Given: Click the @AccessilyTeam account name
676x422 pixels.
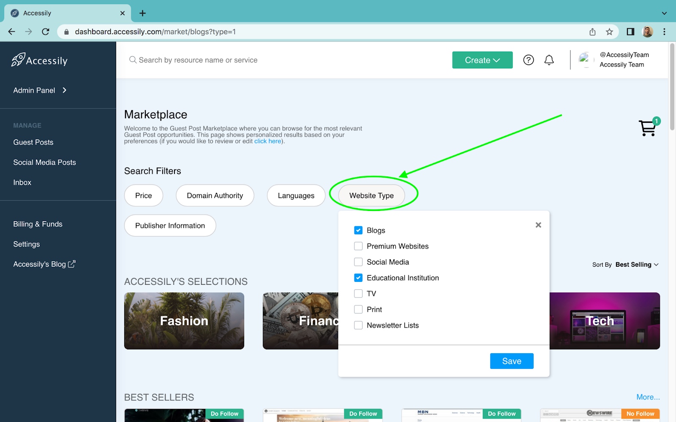Looking at the screenshot, I should pos(624,55).
